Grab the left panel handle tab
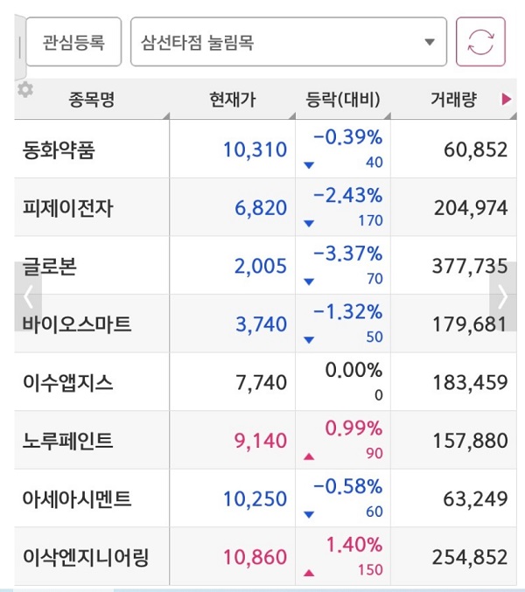Screen dimensions: 525x592 [x=20, y=47]
